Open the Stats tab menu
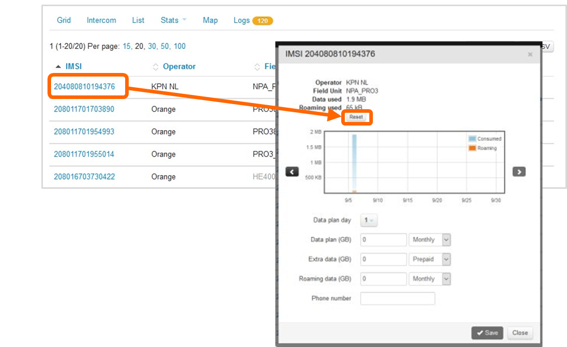567x347 pixels. (x=173, y=20)
